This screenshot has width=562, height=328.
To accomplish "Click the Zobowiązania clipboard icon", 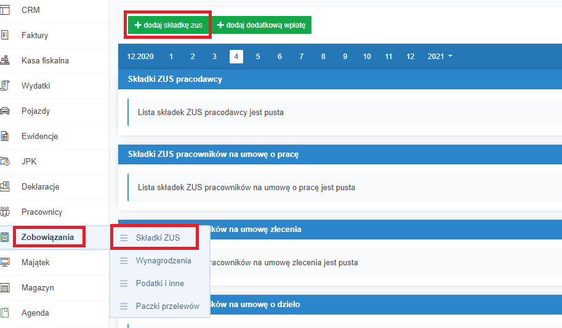I will (5, 237).
